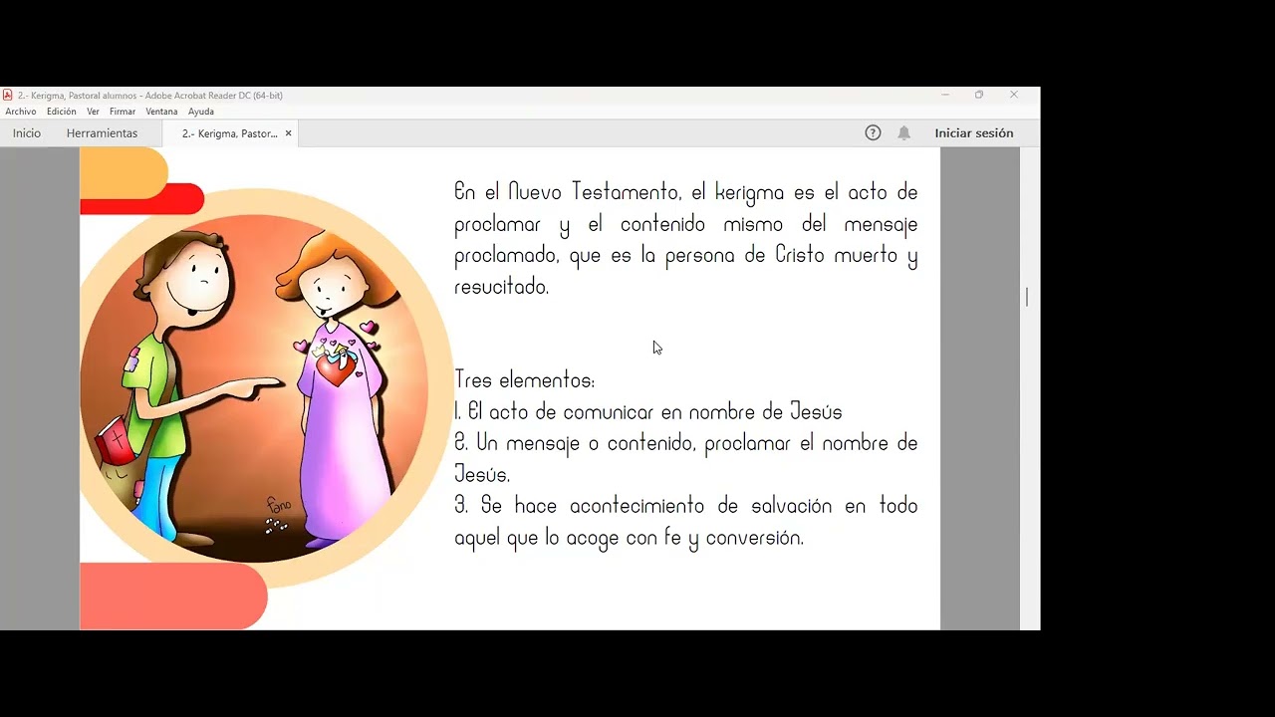Click the line '1. El acto de comunicar'

click(648, 411)
